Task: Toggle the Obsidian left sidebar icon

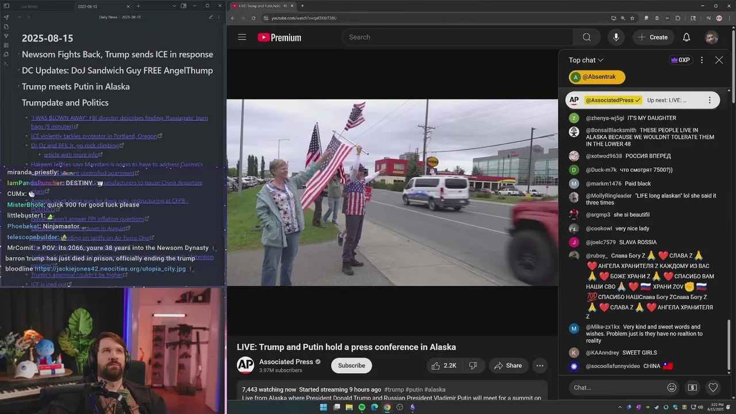Action: coord(6,6)
